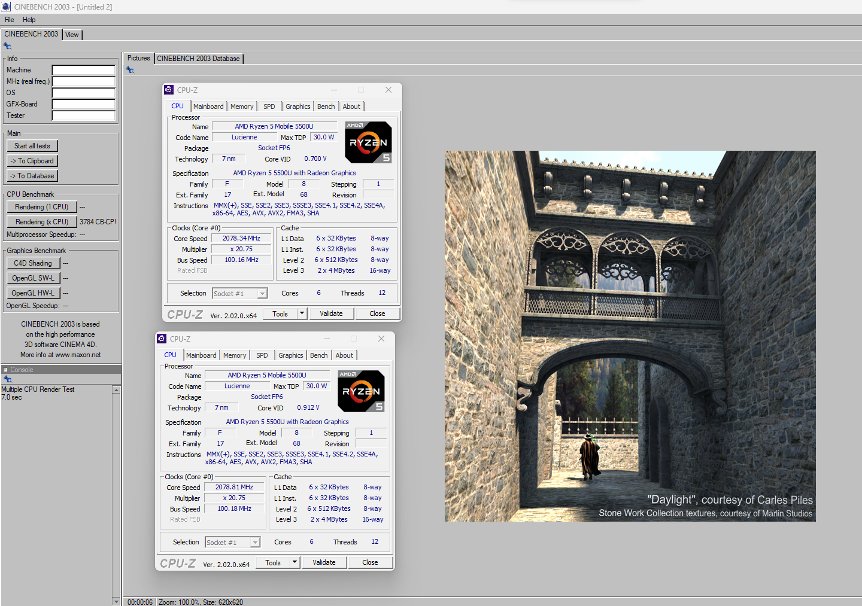The height and width of the screenshot is (606, 862).
Task: Open the Bench tab in the lower CPU-Z window
Action: tap(318, 355)
